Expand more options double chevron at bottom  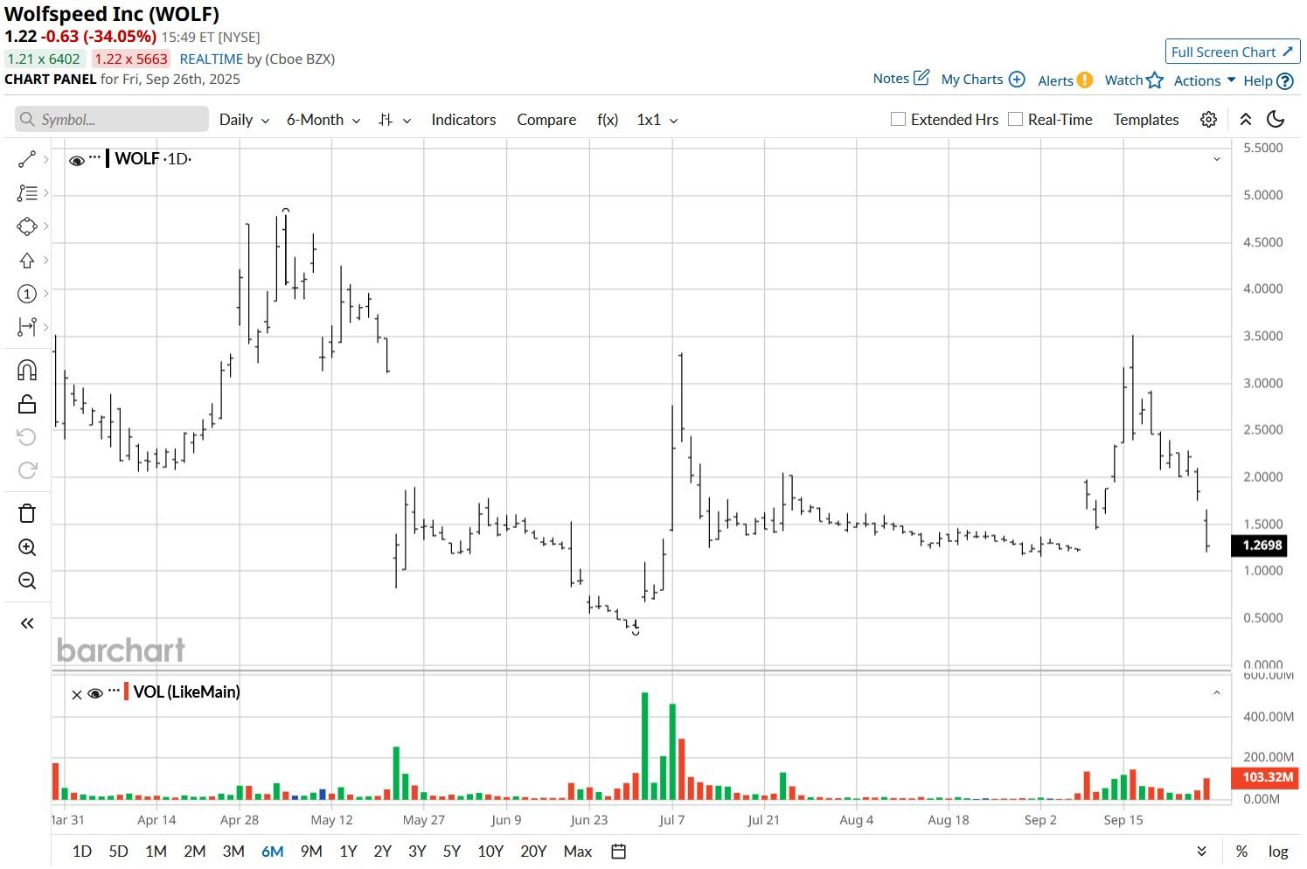coord(1202,852)
